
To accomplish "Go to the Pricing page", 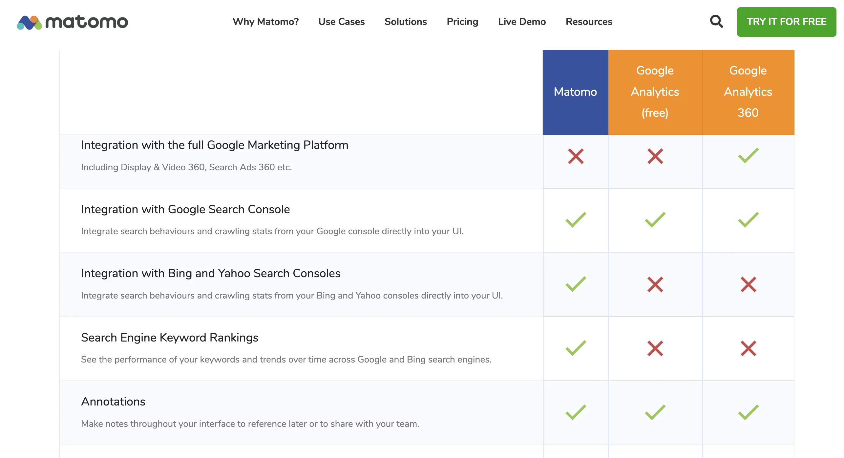I will click(x=462, y=22).
